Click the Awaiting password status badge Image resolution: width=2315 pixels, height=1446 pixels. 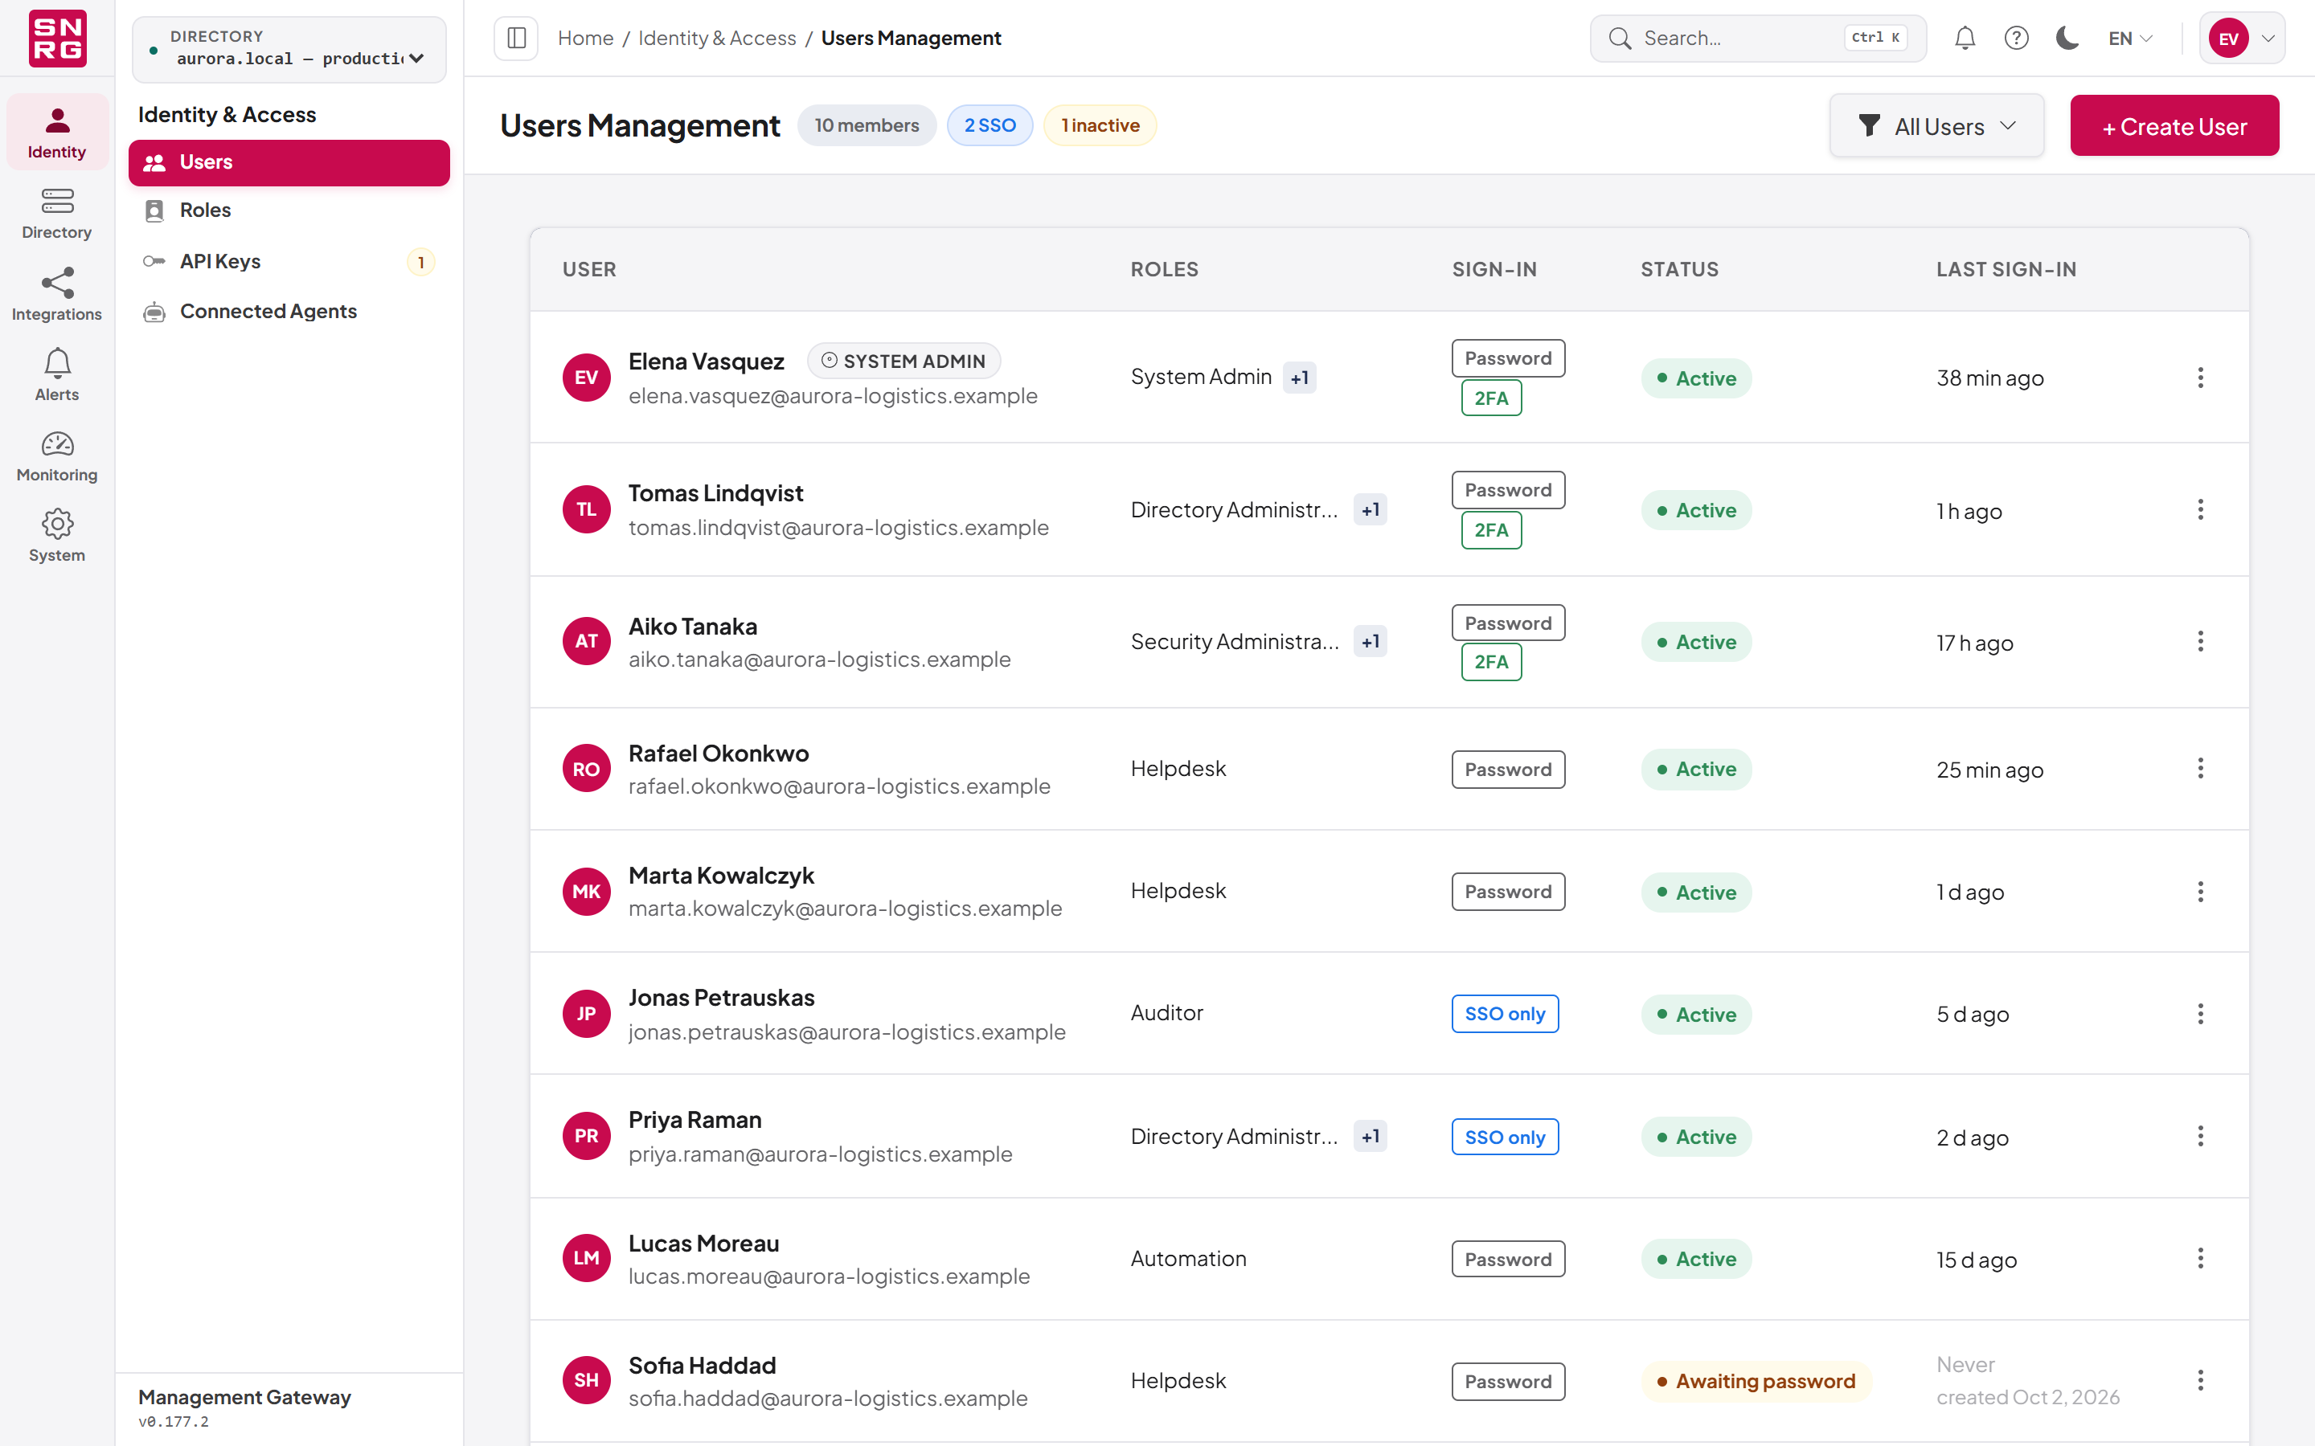pyautogui.click(x=1756, y=1381)
